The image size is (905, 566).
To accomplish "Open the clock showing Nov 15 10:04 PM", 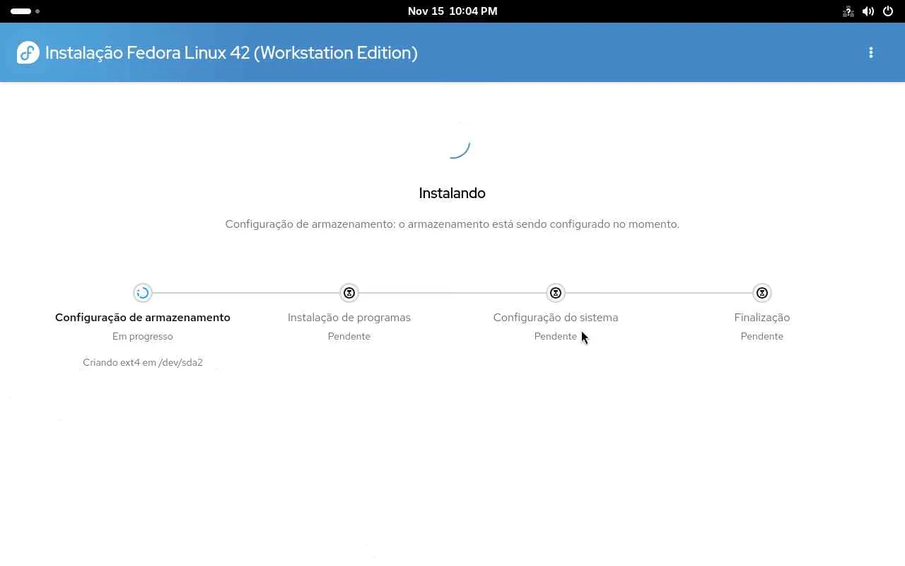I will (452, 11).
